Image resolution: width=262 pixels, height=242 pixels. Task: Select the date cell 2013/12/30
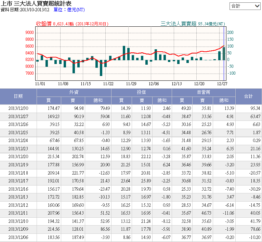tap(18, 109)
